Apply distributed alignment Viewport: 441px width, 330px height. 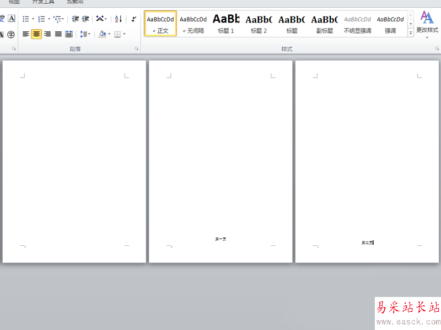[x=69, y=34]
